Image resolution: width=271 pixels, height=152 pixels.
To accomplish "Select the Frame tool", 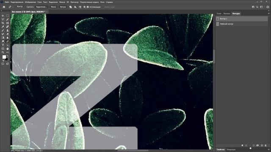I will pyautogui.click(x=8, y=23).
